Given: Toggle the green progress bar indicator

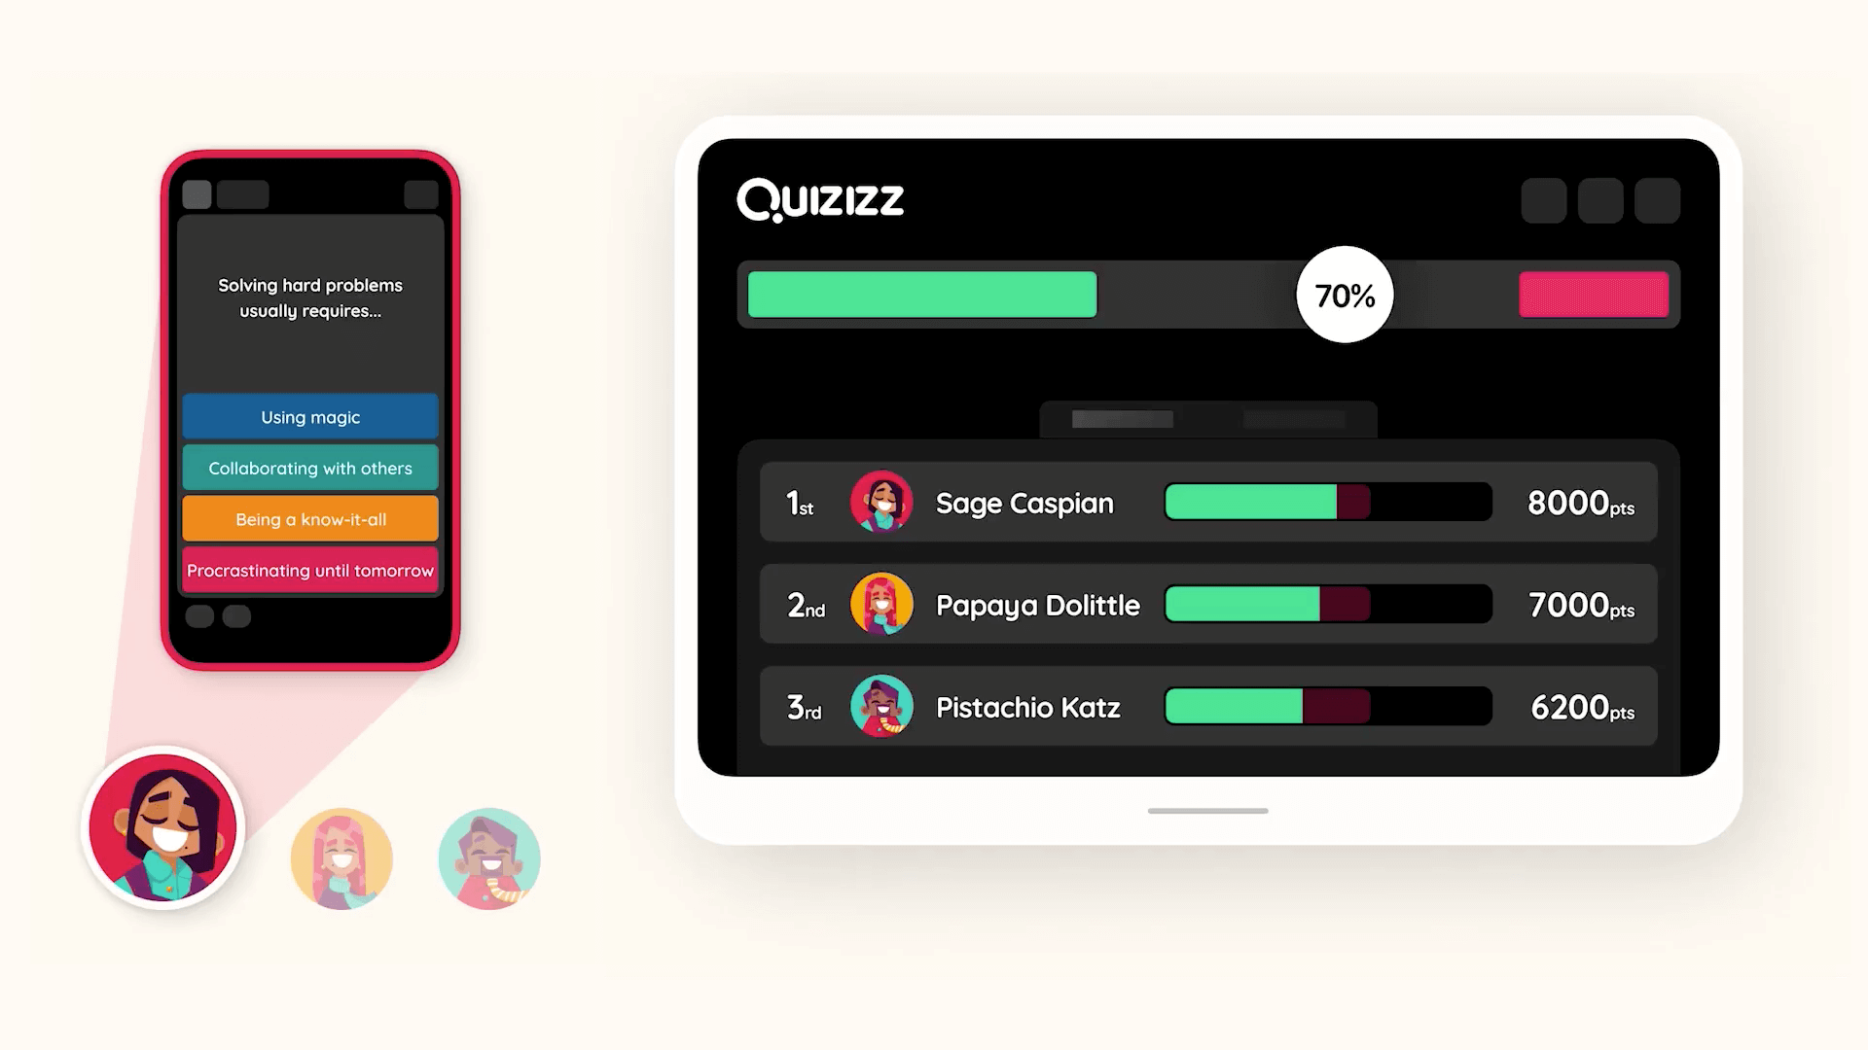Looking at the screenshot, I should click(919, 295).
